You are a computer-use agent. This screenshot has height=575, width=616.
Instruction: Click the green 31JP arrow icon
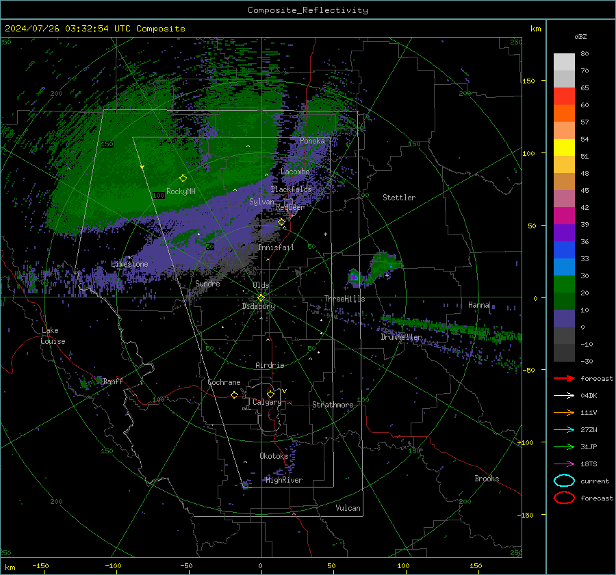pyautogui.click(x=564, y=446)
